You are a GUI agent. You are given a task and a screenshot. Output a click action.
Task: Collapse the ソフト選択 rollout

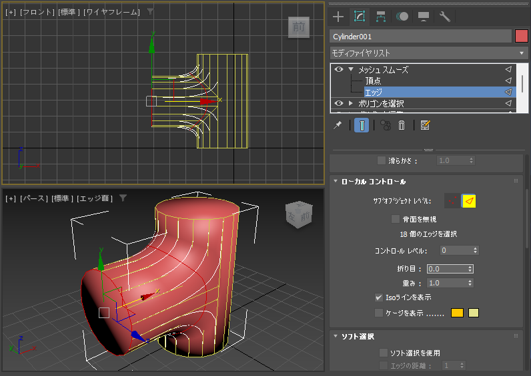336,336
